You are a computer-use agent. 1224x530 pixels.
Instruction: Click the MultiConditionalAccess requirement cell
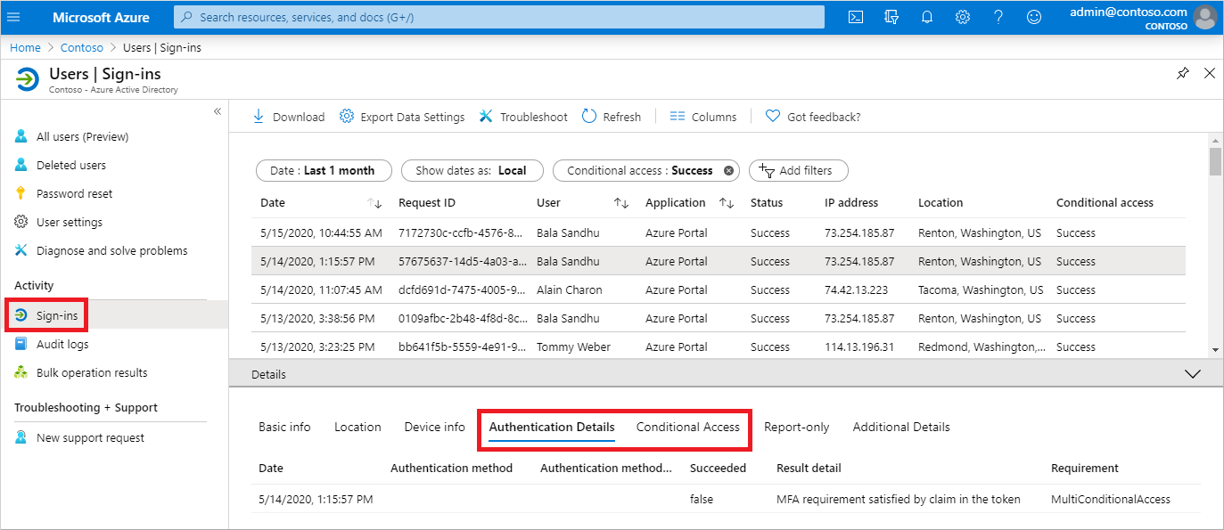[1111, 499]
